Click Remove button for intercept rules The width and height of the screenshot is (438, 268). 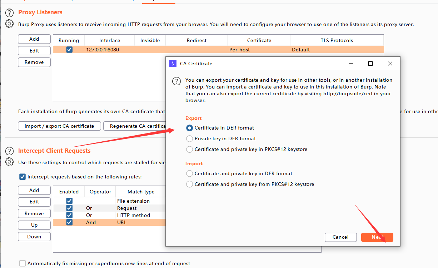(34, 213)
